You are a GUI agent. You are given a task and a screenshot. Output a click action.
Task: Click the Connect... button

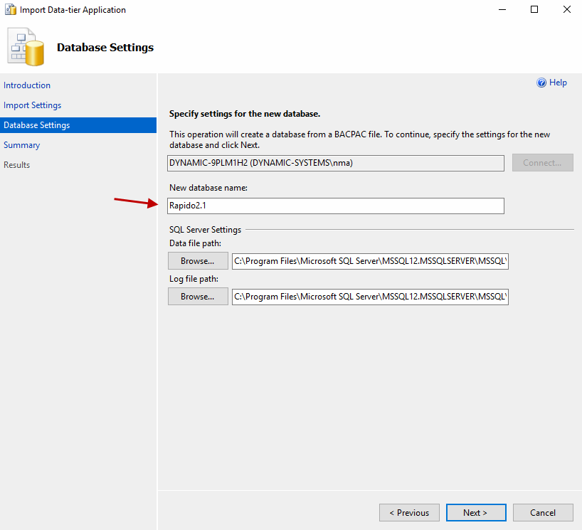[542, 163]
